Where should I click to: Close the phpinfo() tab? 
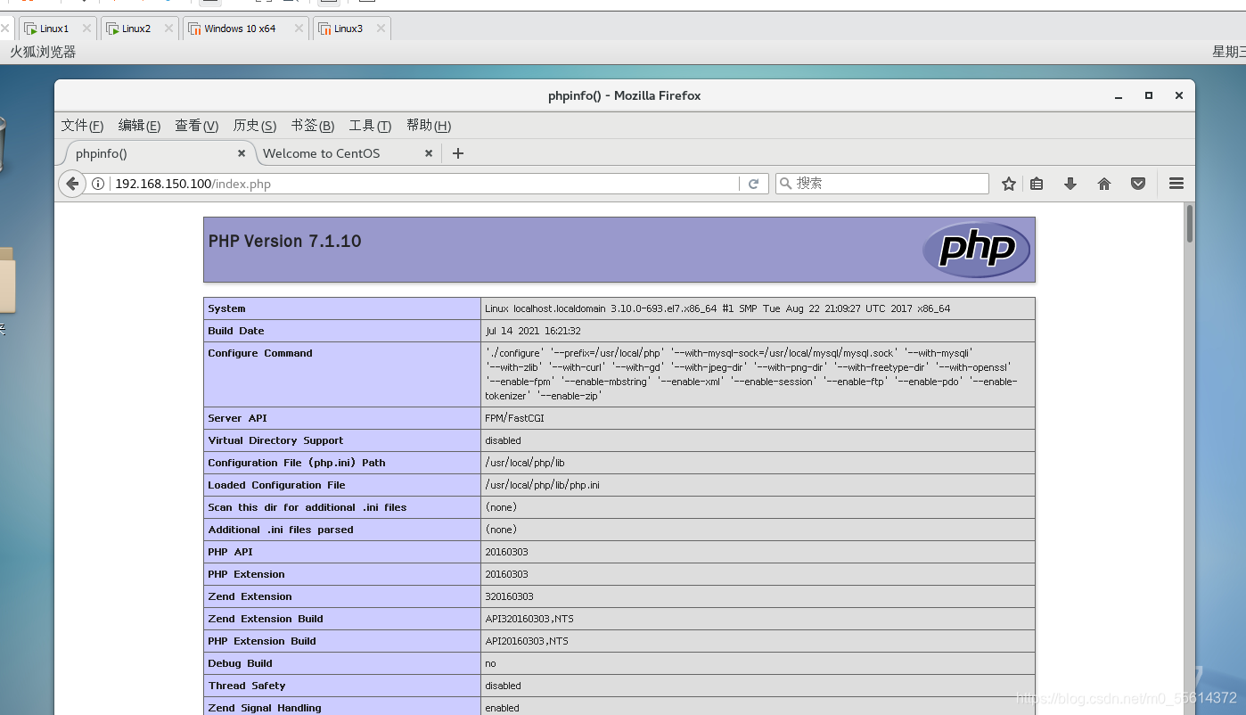click(242, 153)
